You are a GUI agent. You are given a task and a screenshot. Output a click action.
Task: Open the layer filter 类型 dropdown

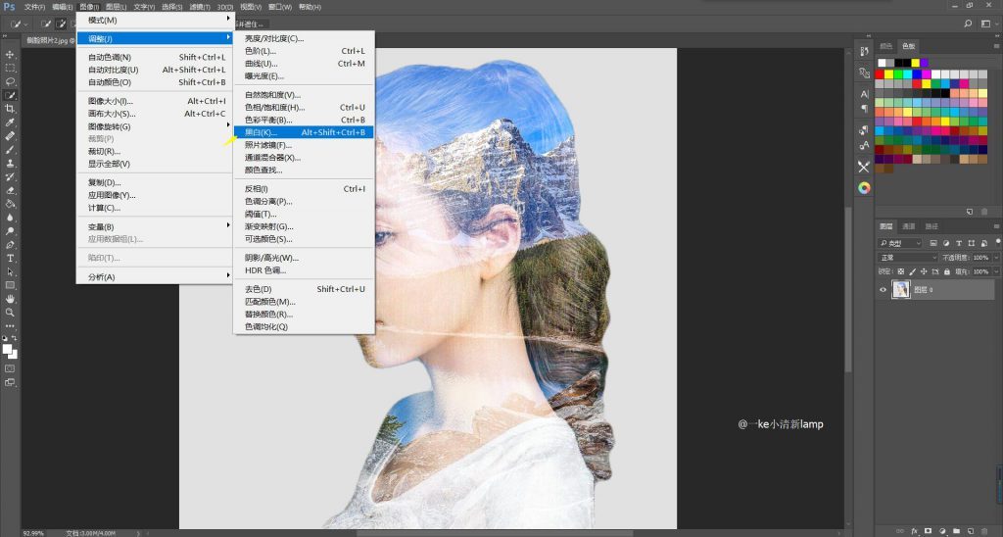[x=900, y=243]
